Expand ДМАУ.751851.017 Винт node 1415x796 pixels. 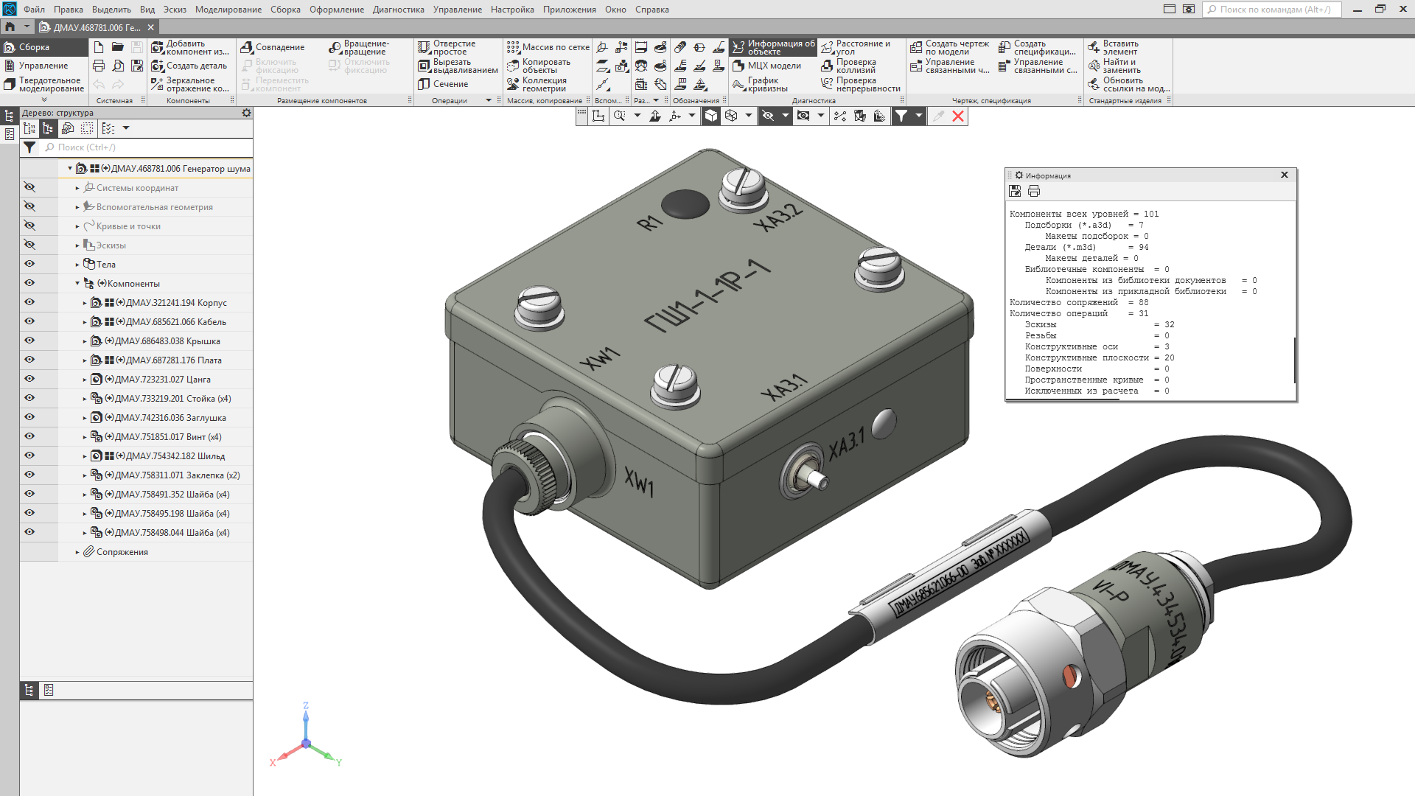coord(85,437)
